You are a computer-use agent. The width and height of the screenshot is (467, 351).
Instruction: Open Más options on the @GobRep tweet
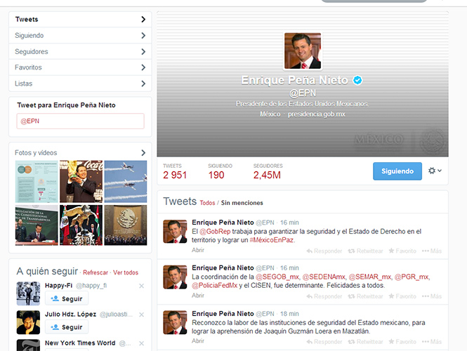(x=432, y=251)
